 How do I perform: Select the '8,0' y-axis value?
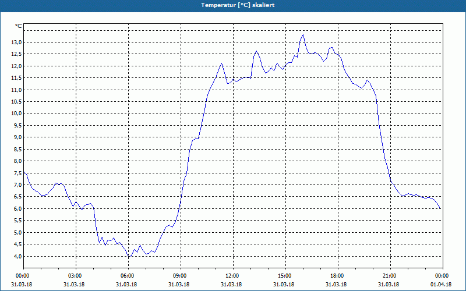point(17,161)
